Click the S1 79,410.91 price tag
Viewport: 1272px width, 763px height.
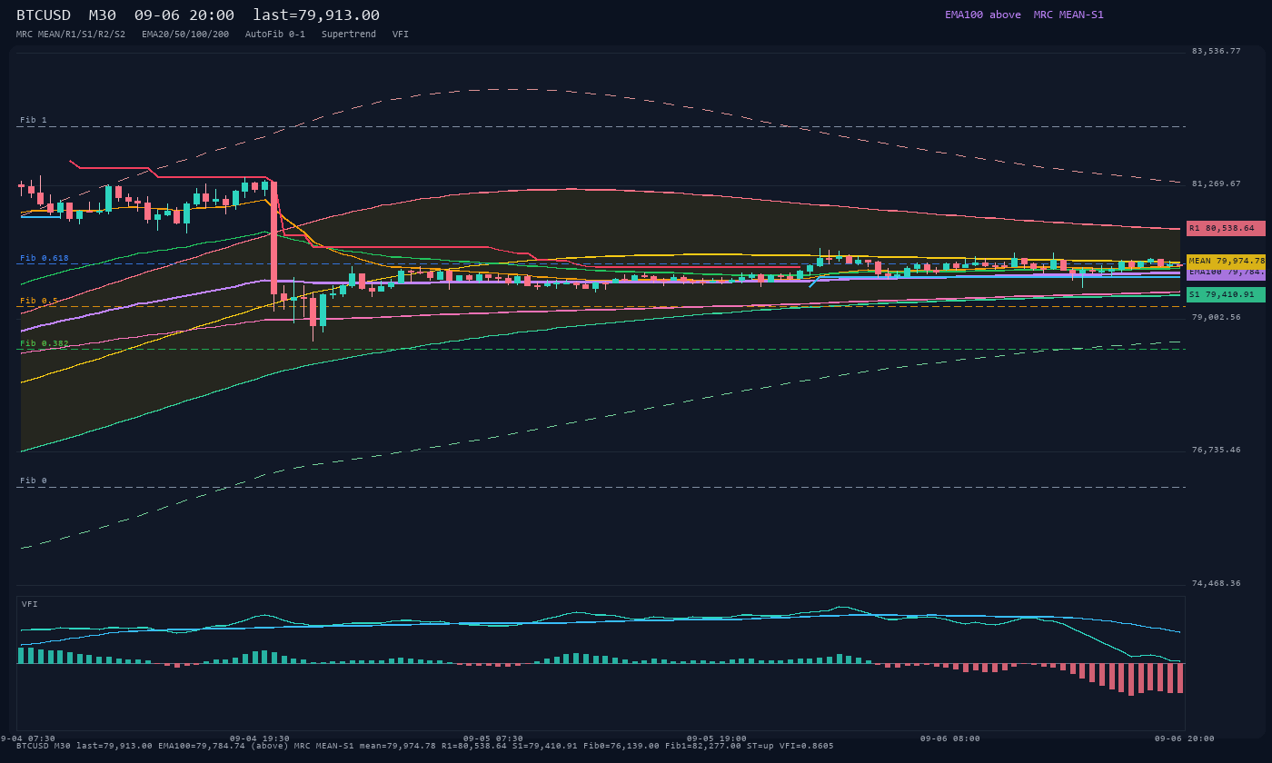[x=1226, y=294]
